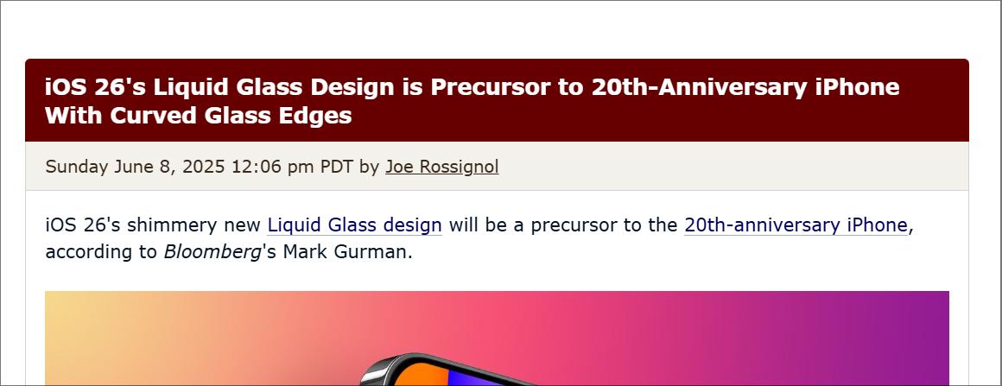The image size is (1002, 386).
Task: Click the beige byline bar's empty area
Action: click(x=735, y=166)
